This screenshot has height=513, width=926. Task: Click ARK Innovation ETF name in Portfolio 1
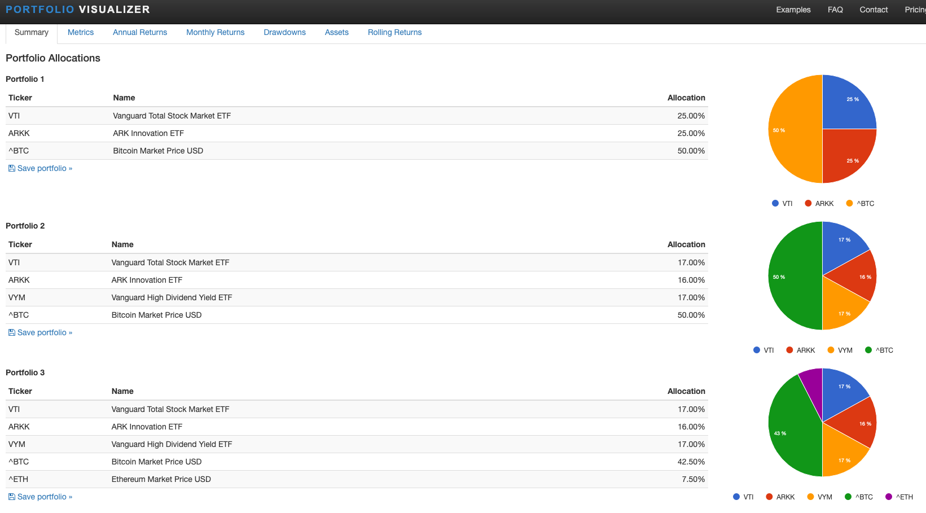(148, 133)
